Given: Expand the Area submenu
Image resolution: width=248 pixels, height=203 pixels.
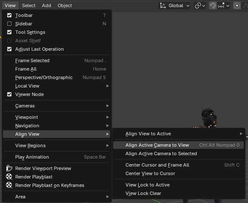Looking at the screenshot, I should click(x=56, y=197).
